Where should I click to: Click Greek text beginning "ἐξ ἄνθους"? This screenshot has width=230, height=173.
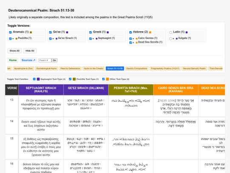tap(41, 147)
